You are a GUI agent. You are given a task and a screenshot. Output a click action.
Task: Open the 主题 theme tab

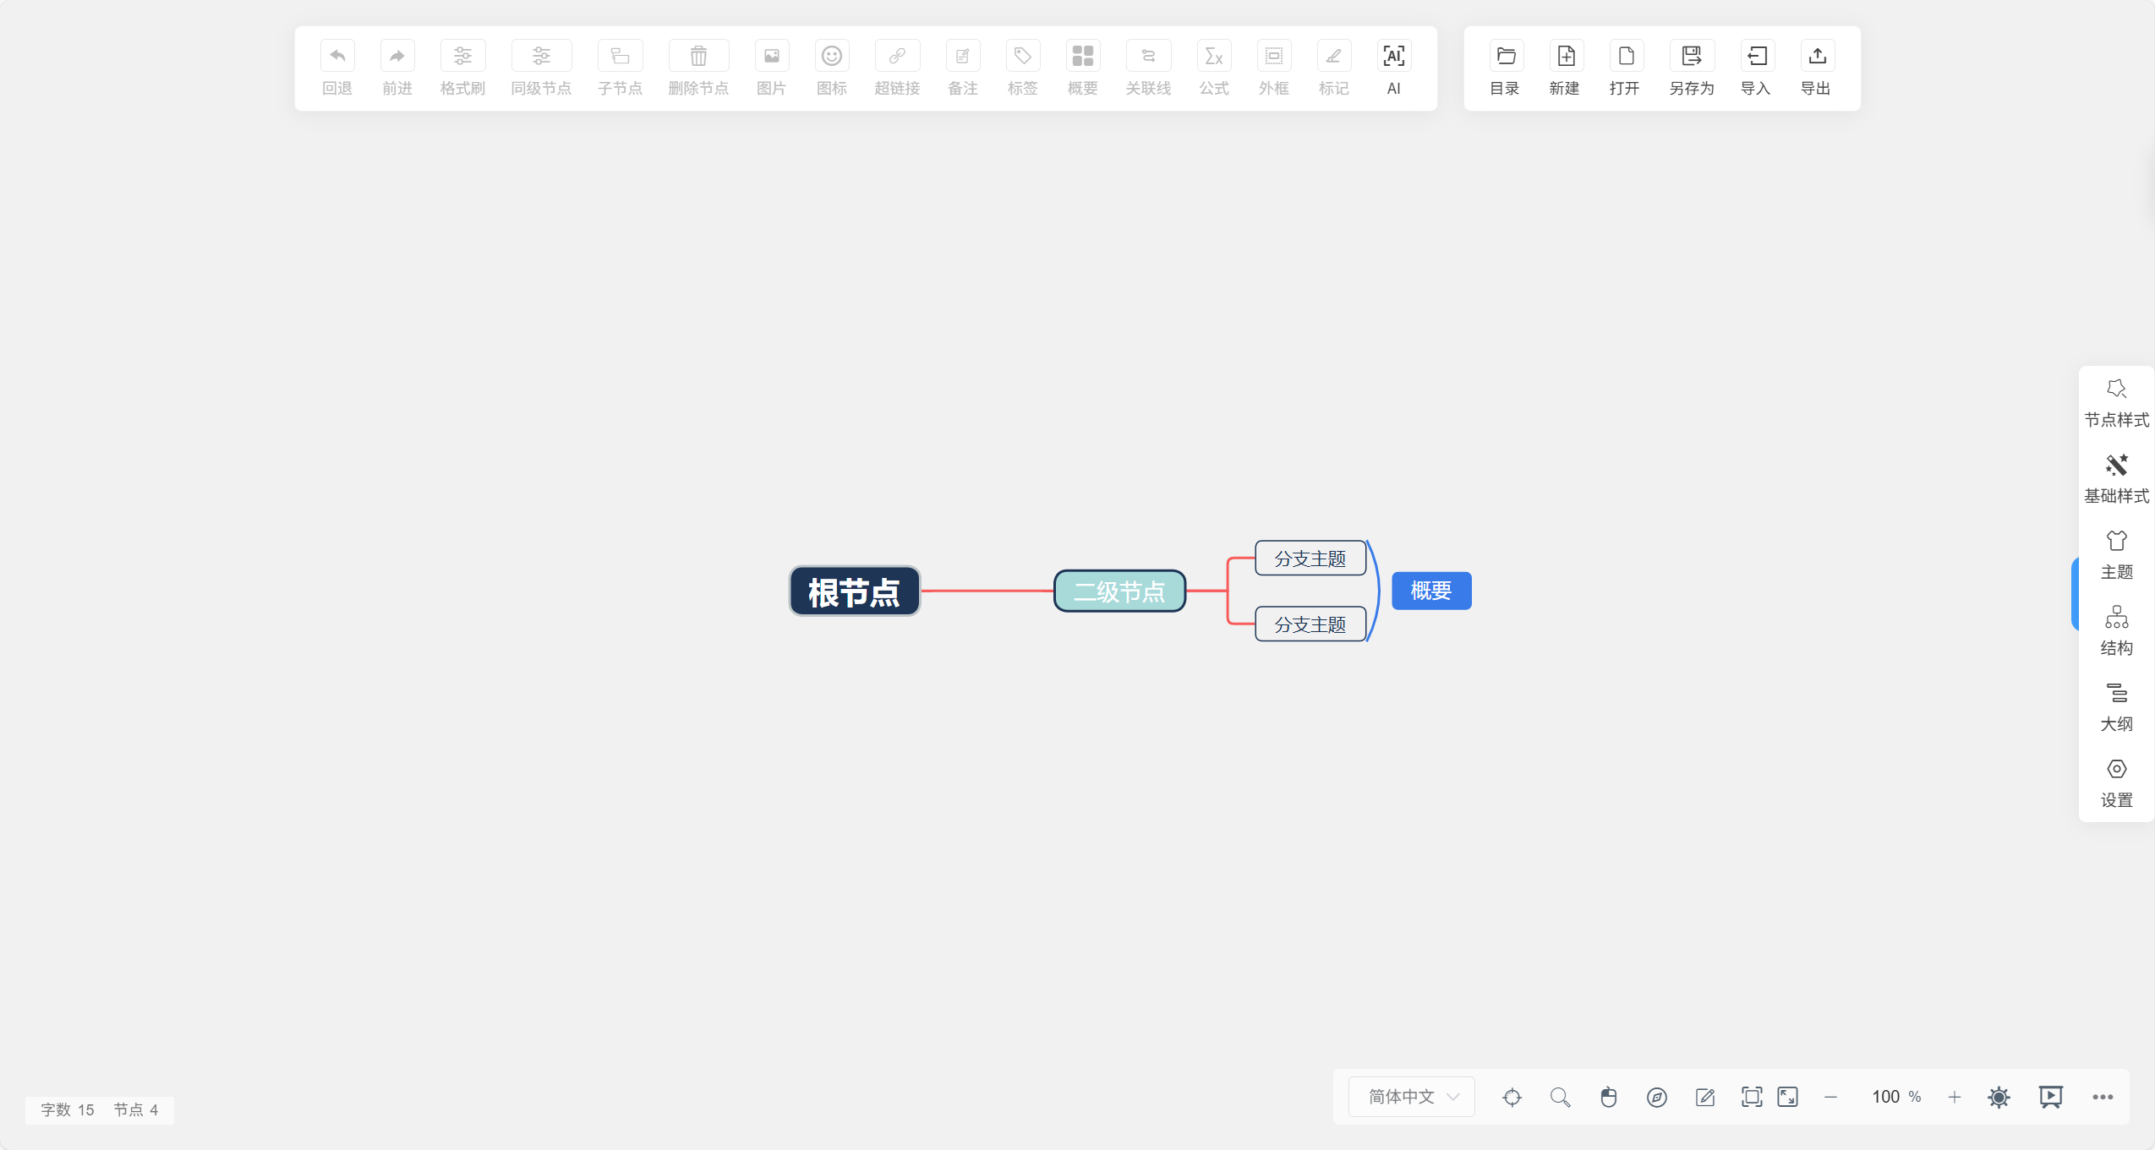tap(2116, 554)
